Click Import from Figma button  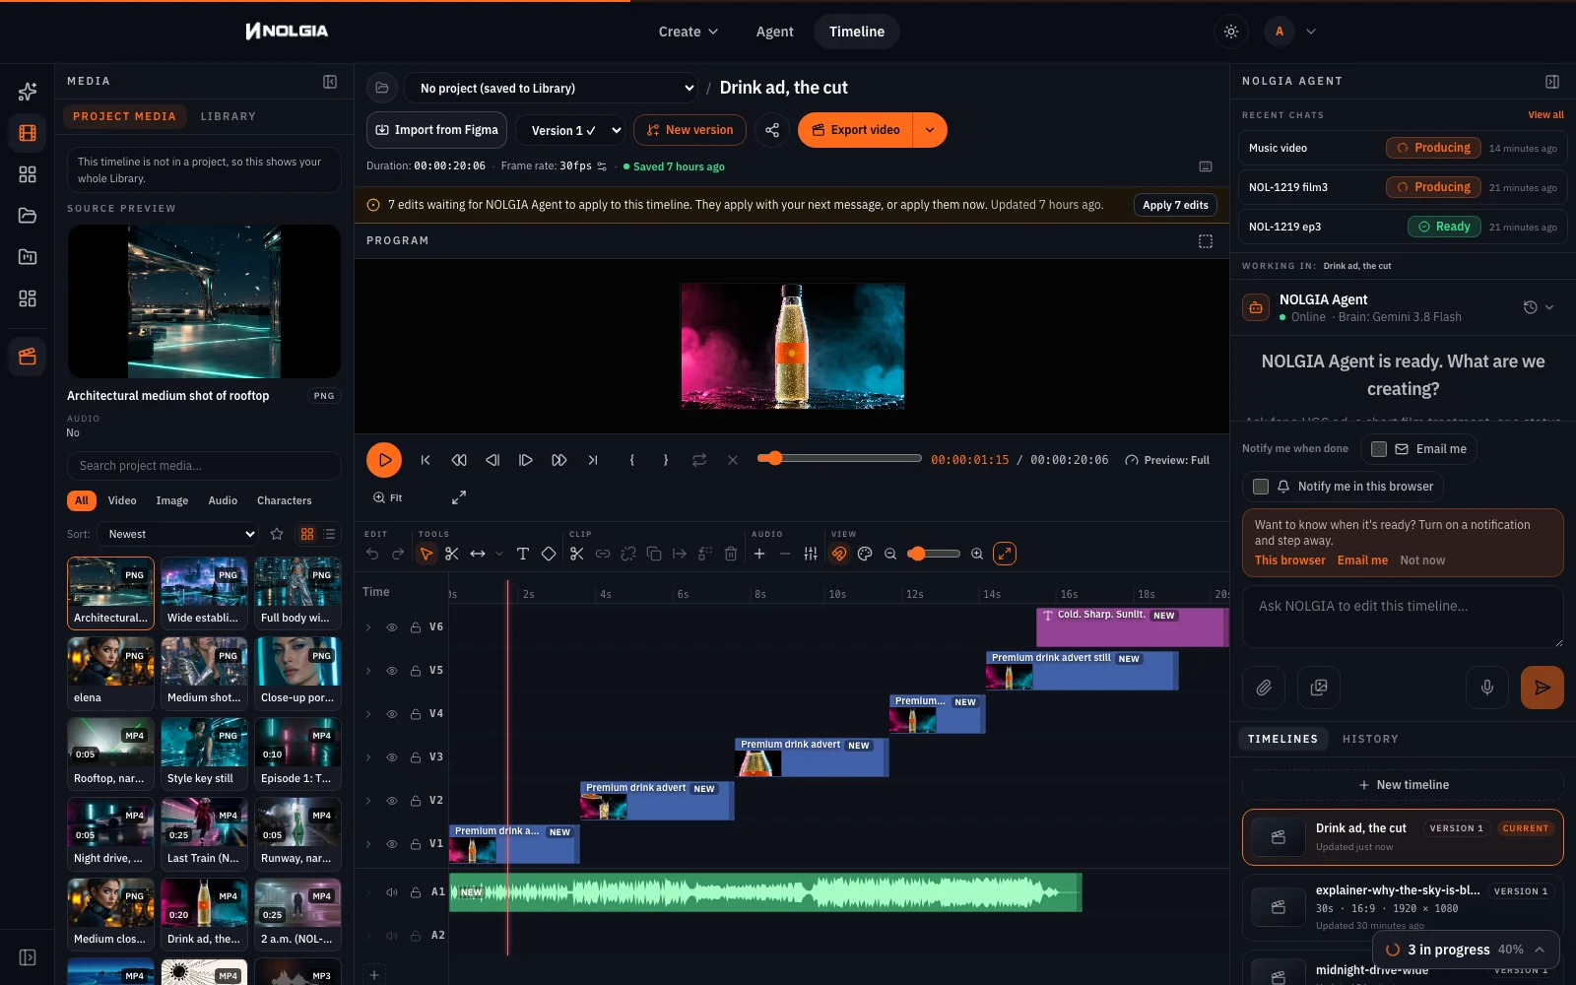pyautogui.click(x=437, y=130)
